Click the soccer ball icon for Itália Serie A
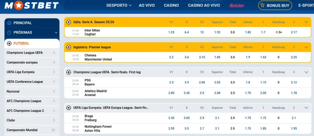The width and height of the screenshot is (314, 136). coord(69,22)
